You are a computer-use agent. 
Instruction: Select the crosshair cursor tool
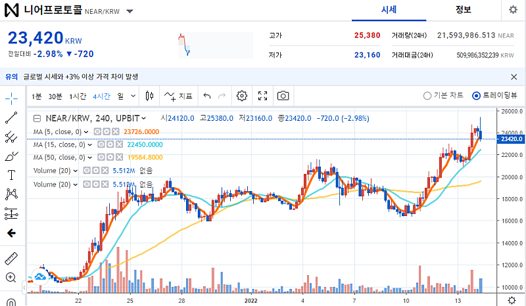coord(11,98)
